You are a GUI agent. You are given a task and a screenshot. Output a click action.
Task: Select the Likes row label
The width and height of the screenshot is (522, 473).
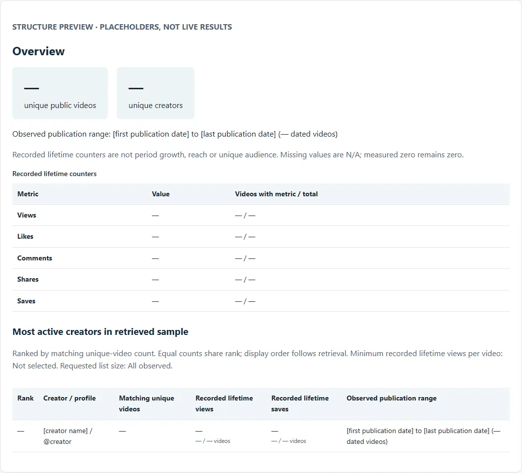point(25,237)
